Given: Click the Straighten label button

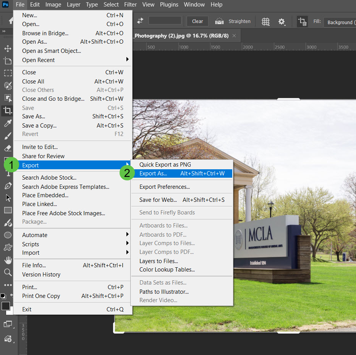Looking at the screenshot, I should pyautogui.click(x=239, y=21).
